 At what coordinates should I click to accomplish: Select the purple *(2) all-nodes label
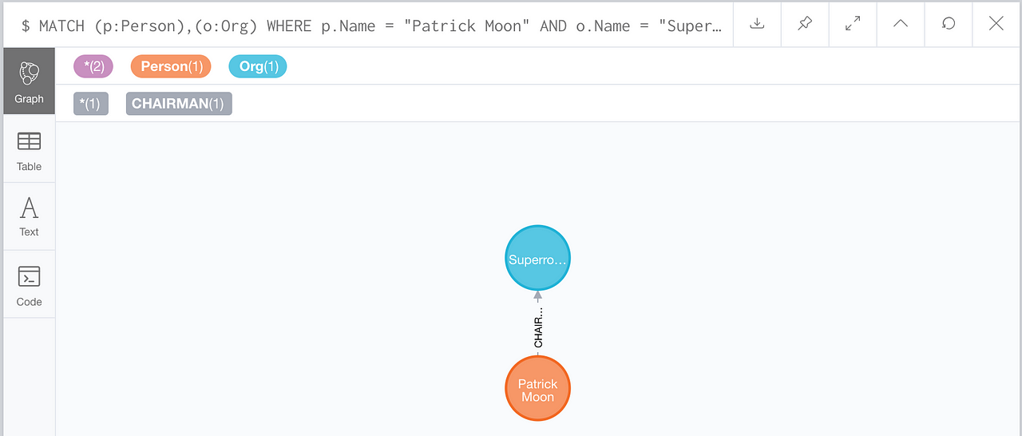pos(93,66)
